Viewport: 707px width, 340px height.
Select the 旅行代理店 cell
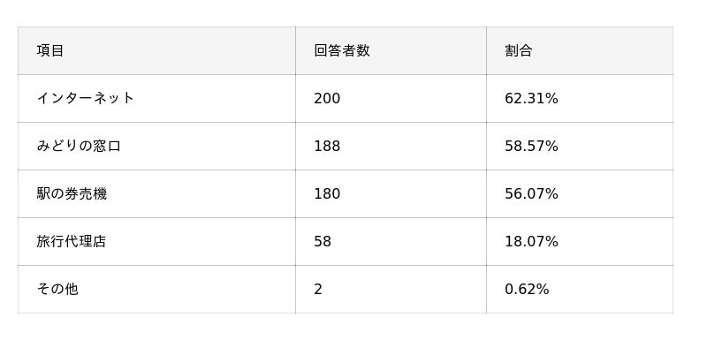[156, 241]
